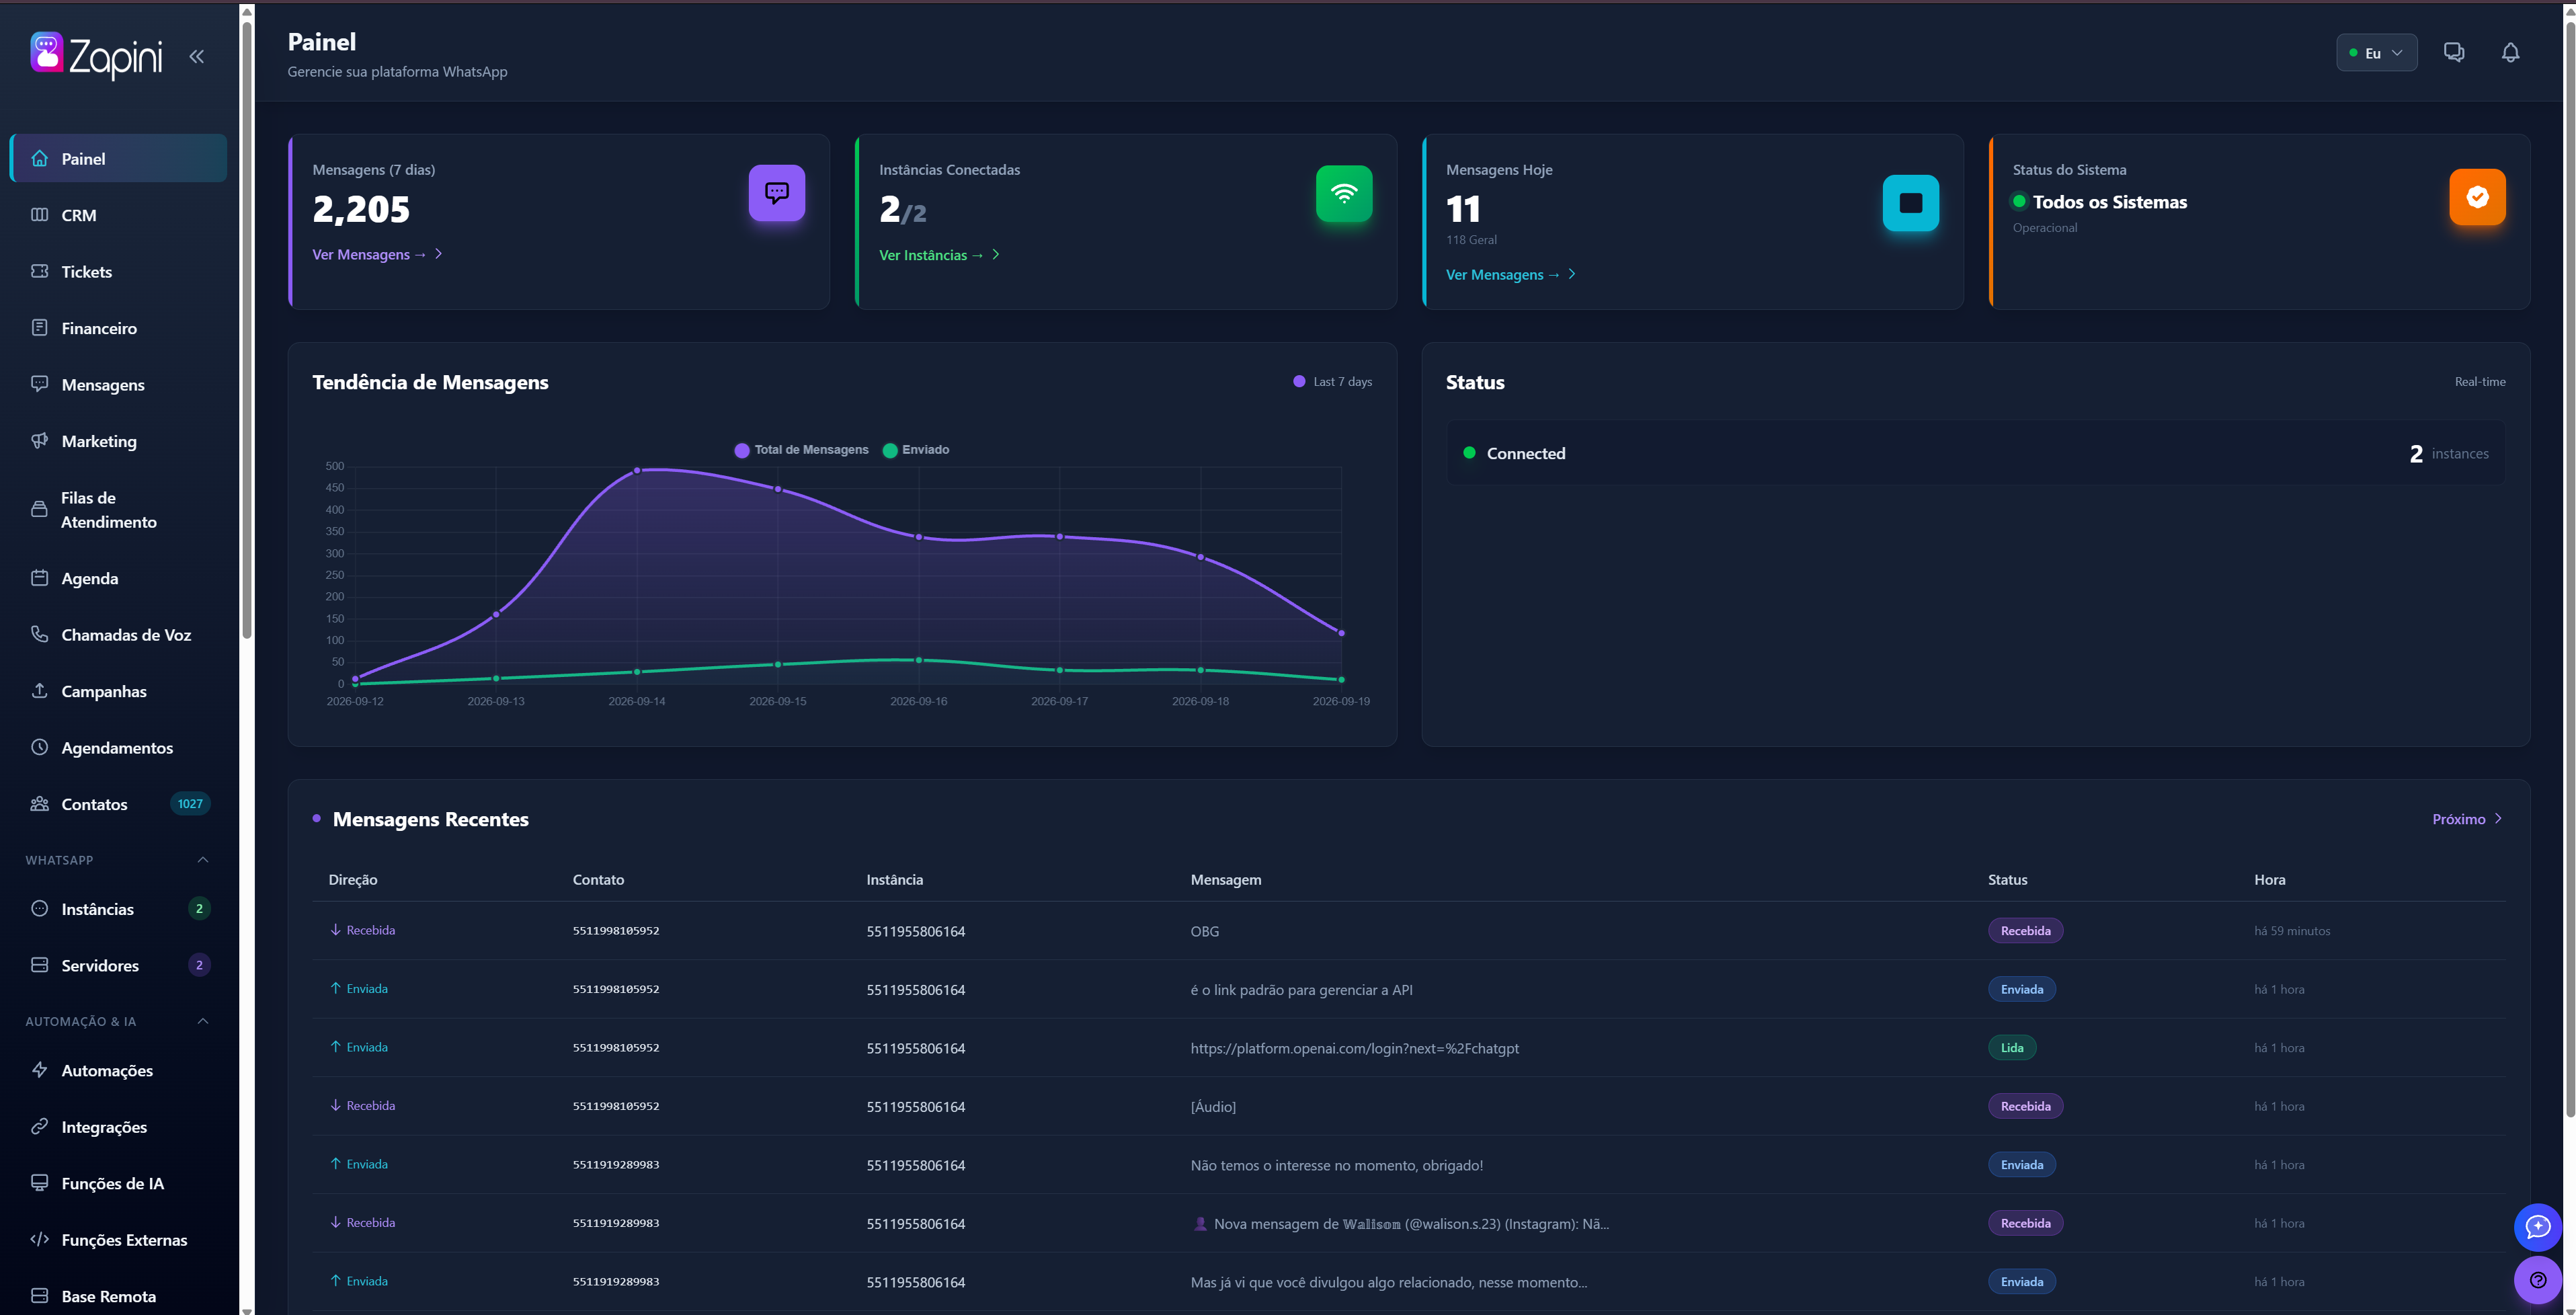Click Ver Instâncias link
Image resolution: width=2576 pixels, height=1315 pixels.
coord(939,255)
